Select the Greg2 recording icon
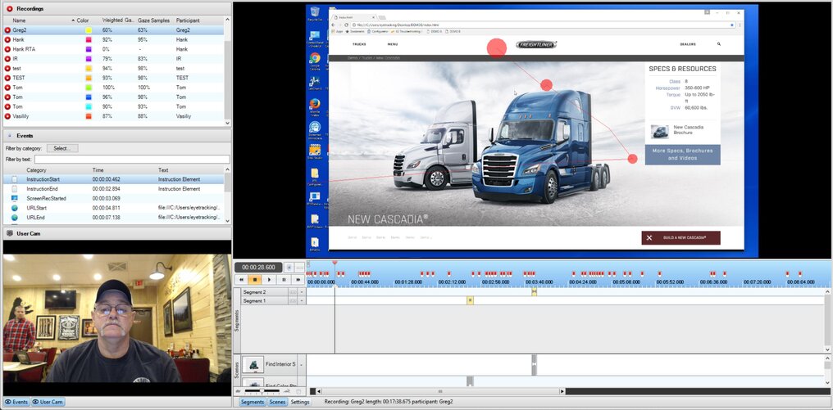Viewport: 833px width, 410px height. [x=7, y=30]
